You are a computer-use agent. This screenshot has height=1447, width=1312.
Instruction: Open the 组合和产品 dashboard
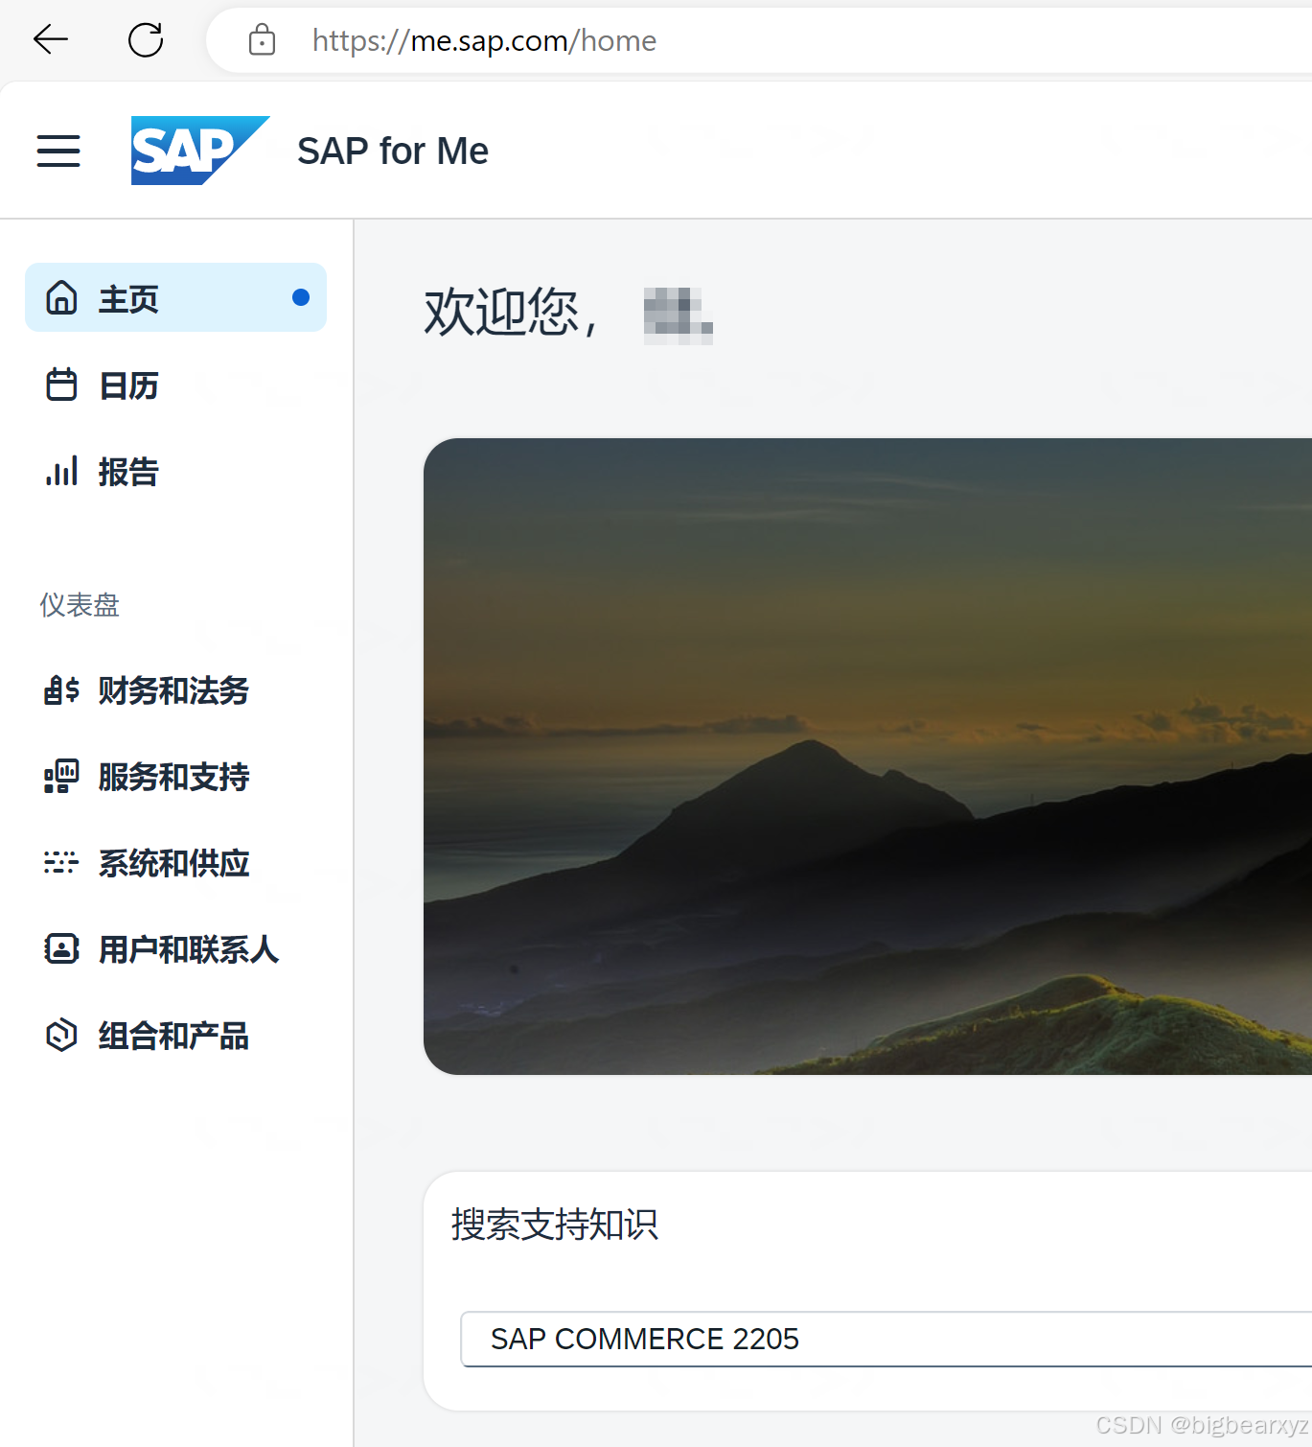tap(175, 1036)
